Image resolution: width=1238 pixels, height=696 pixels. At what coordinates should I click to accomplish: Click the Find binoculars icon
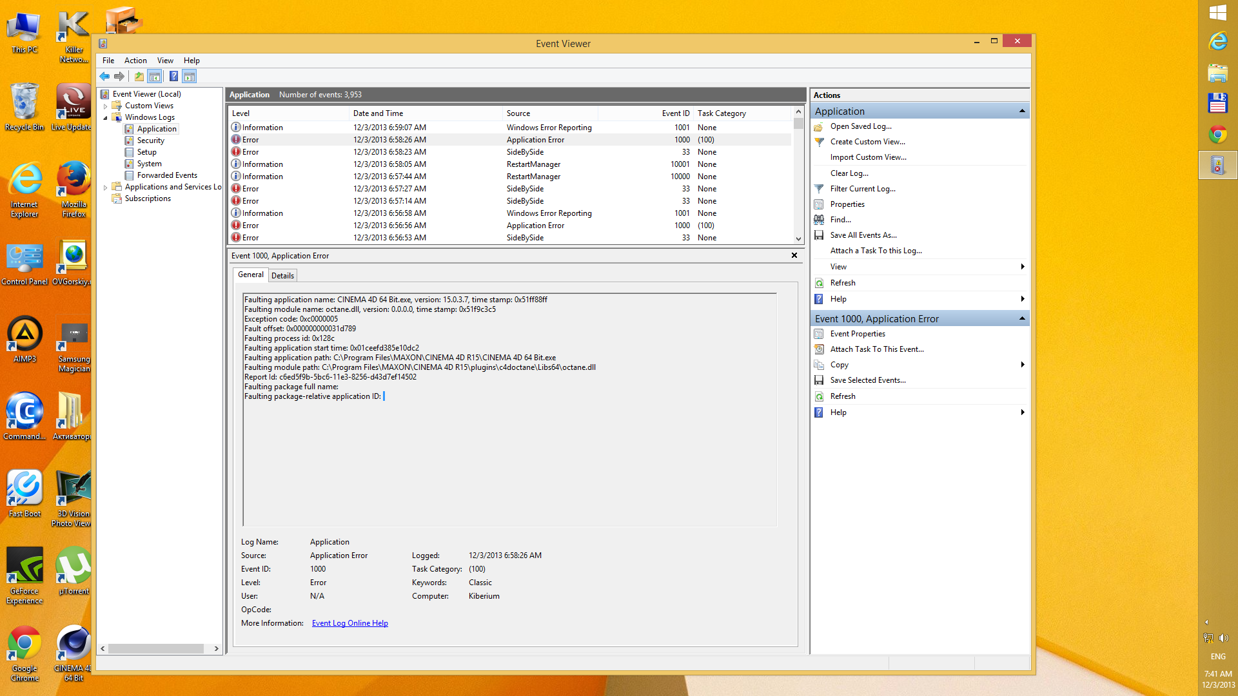(819, 220)
